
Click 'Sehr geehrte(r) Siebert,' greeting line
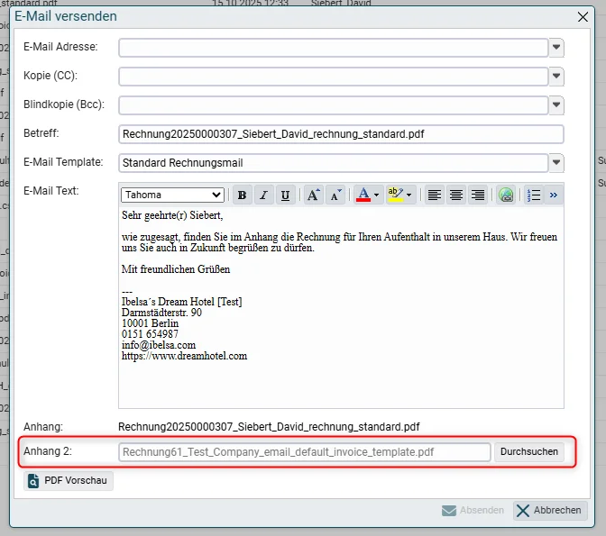point(172,215)
